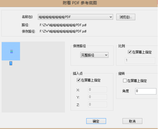Click the 保存路径 saved path text

(63, 31)
